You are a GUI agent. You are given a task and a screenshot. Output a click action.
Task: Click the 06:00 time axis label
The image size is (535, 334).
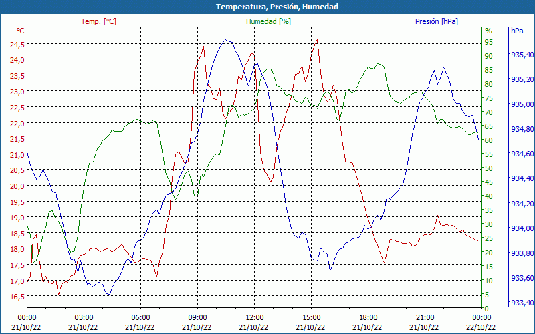click(141, 318)
